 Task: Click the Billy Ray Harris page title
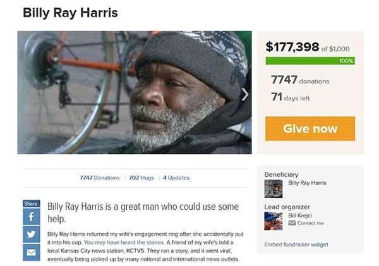(70, 13)
